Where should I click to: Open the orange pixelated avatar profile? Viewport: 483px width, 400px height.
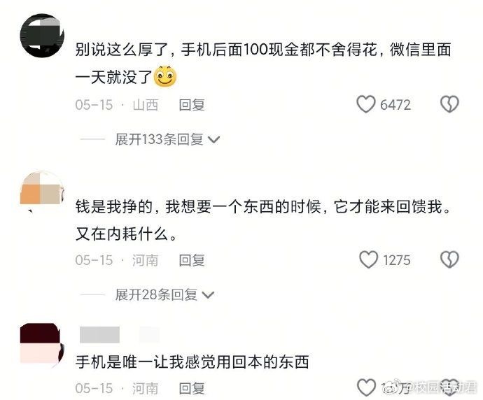coord(42,191)
